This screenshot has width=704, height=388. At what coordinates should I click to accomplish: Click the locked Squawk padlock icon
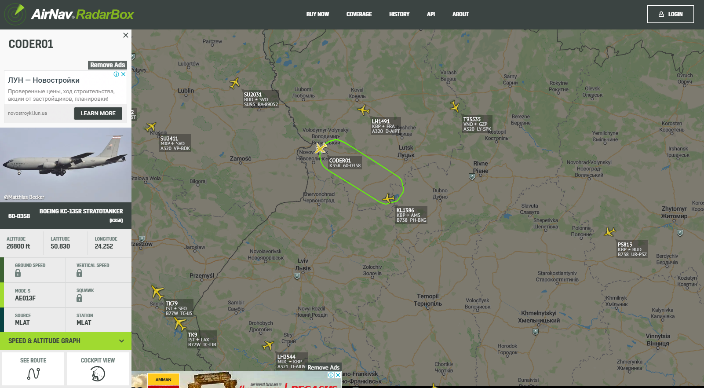click(79, 298)
